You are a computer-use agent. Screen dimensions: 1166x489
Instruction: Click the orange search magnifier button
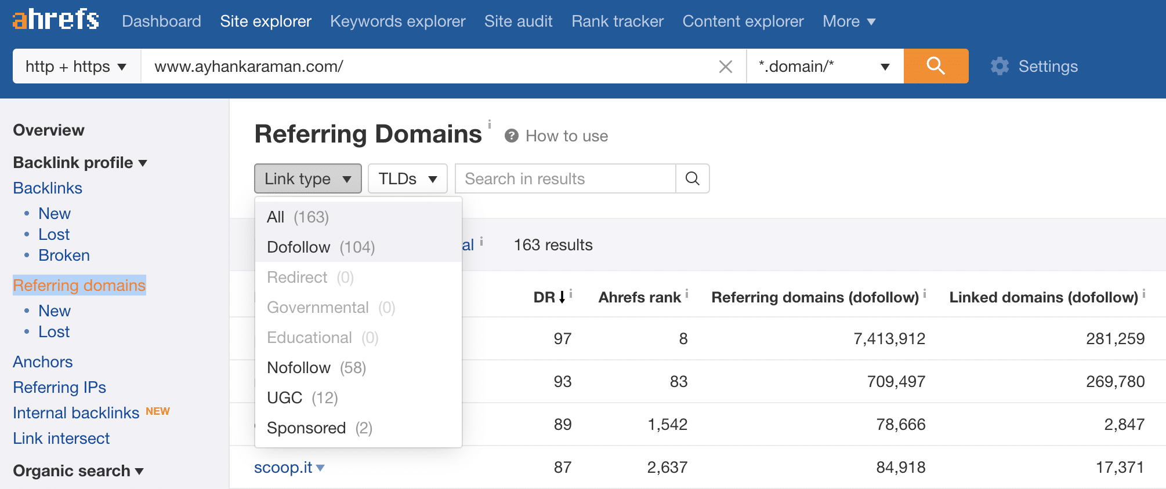coord(936,66)
